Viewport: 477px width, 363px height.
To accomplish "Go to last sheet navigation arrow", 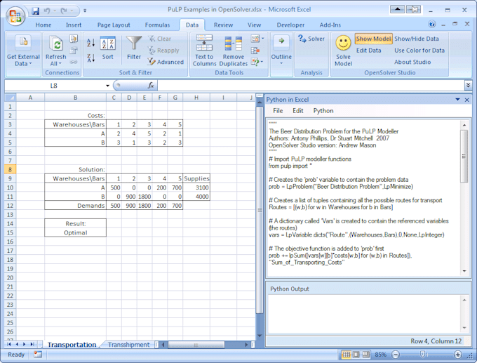I will click(32, 344).
